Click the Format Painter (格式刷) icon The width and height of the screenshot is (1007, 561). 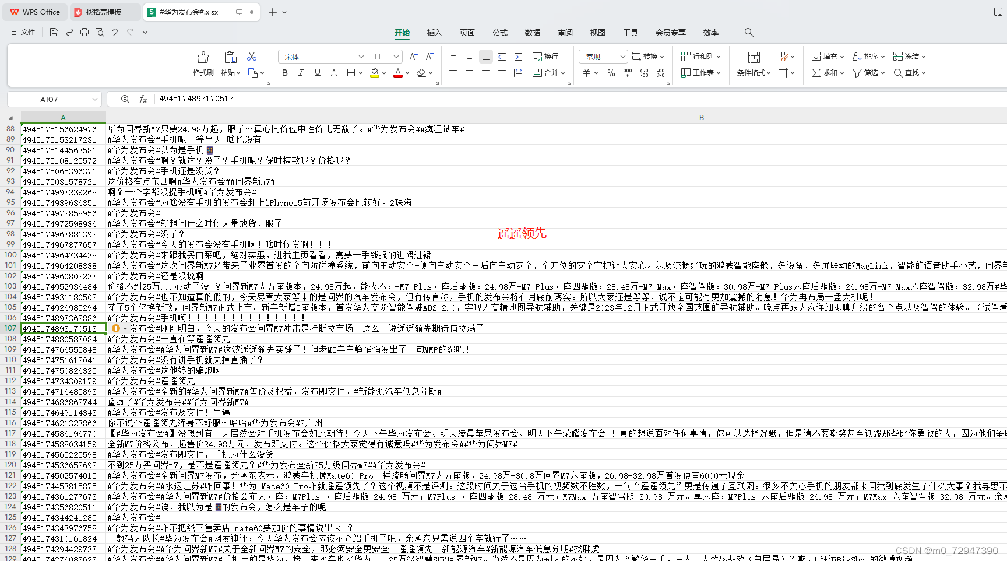tap(203, 57)
